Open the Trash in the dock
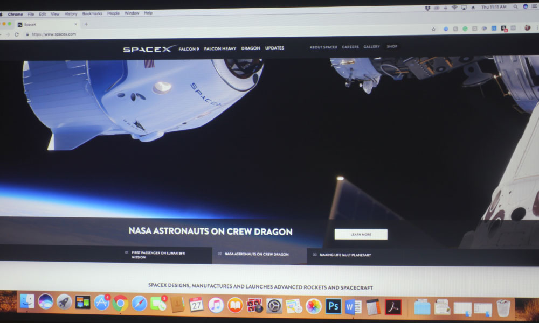The height and width of the screenshot is (323, 539). pyautogui.click(x=503, y=308)
